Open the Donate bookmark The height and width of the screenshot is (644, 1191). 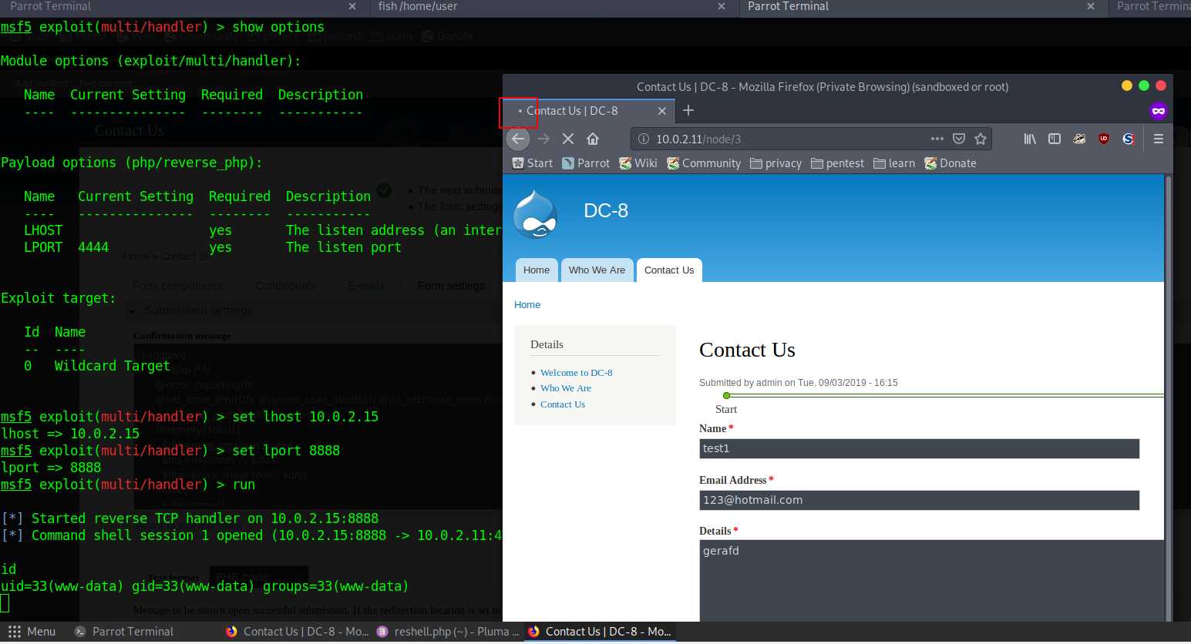[x=950, y=163]
